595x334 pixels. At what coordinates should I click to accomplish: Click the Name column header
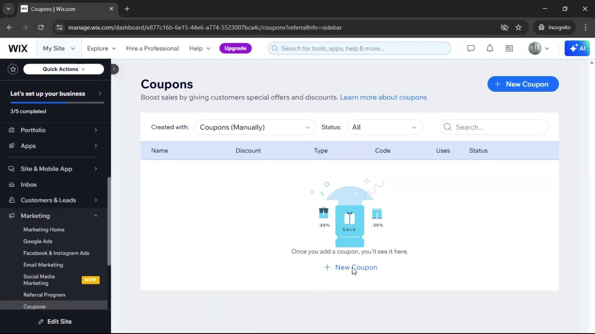(x=160, y=151)
